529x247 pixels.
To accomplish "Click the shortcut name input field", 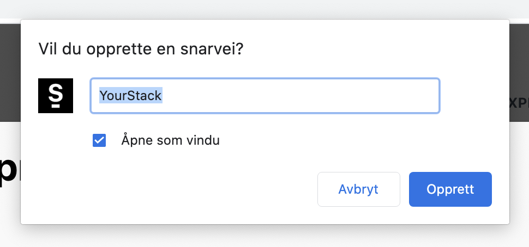I will tap(265, 96).
